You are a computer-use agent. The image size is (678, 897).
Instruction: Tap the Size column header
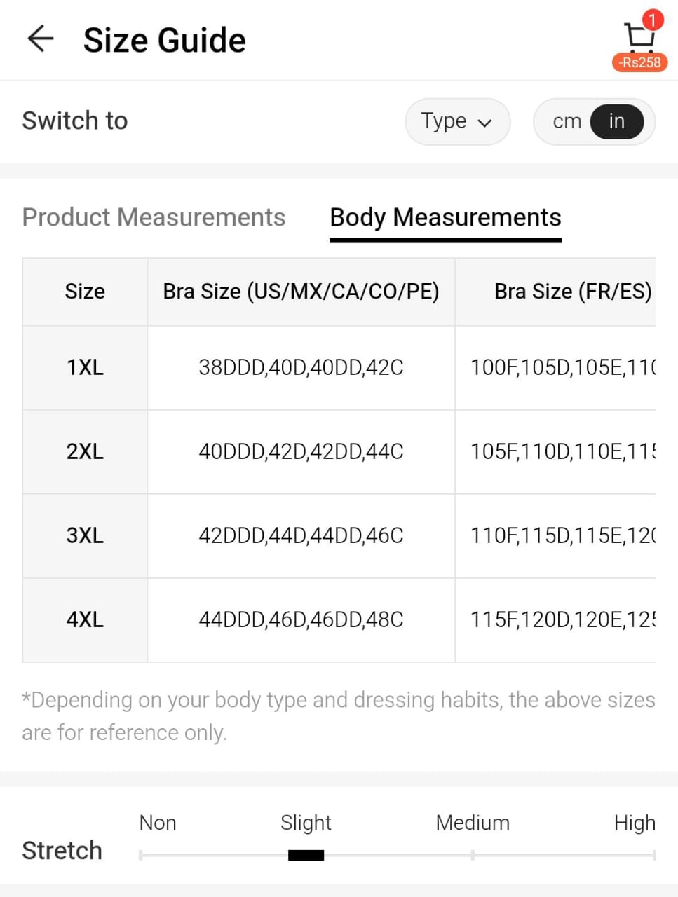coord(85,291)
